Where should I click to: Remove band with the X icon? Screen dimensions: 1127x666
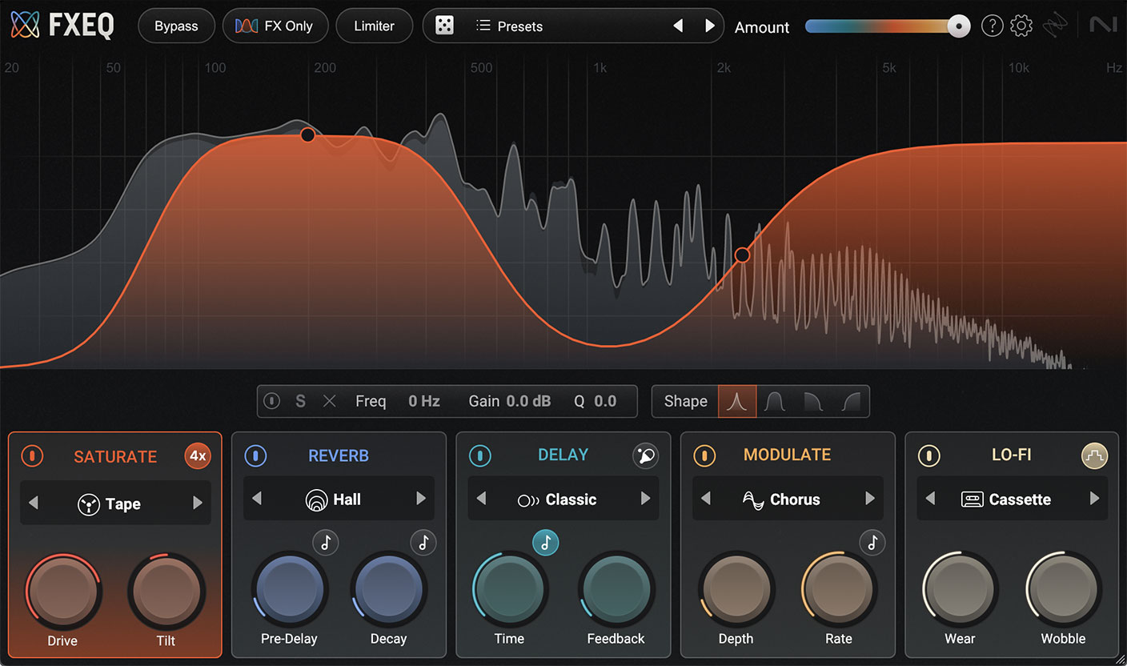click(329, 401)
